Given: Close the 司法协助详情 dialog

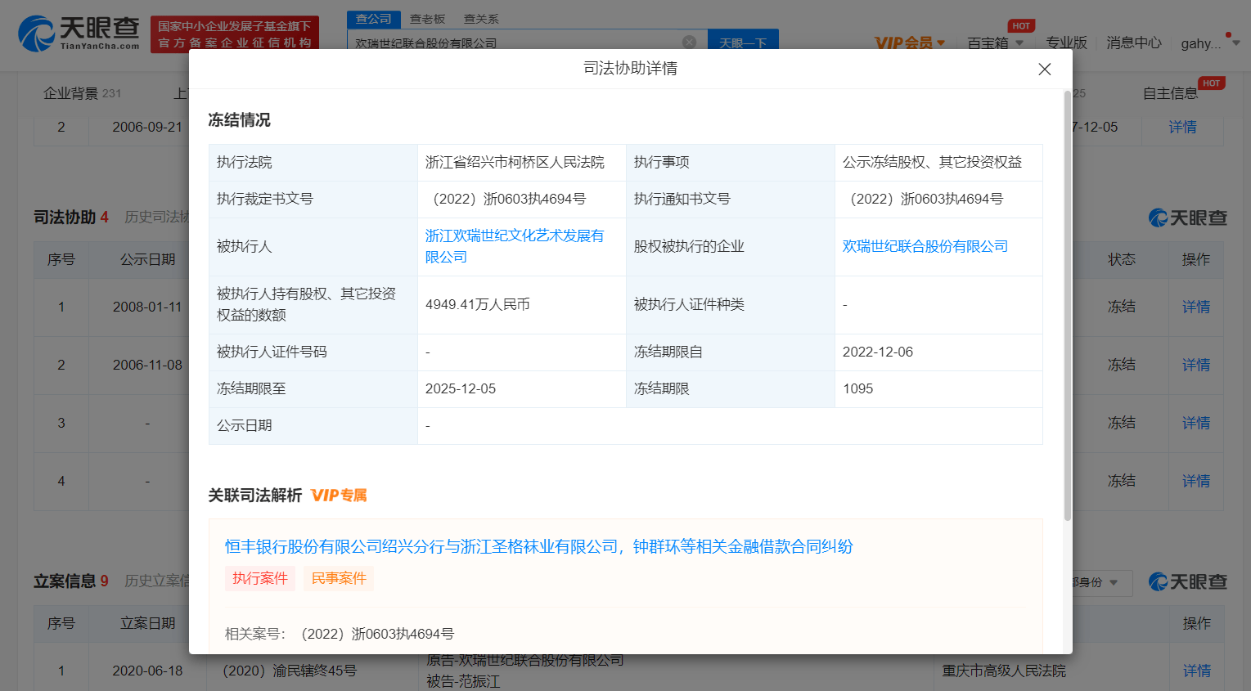Looking at the screenshot, I should (x=1044, y=69).
